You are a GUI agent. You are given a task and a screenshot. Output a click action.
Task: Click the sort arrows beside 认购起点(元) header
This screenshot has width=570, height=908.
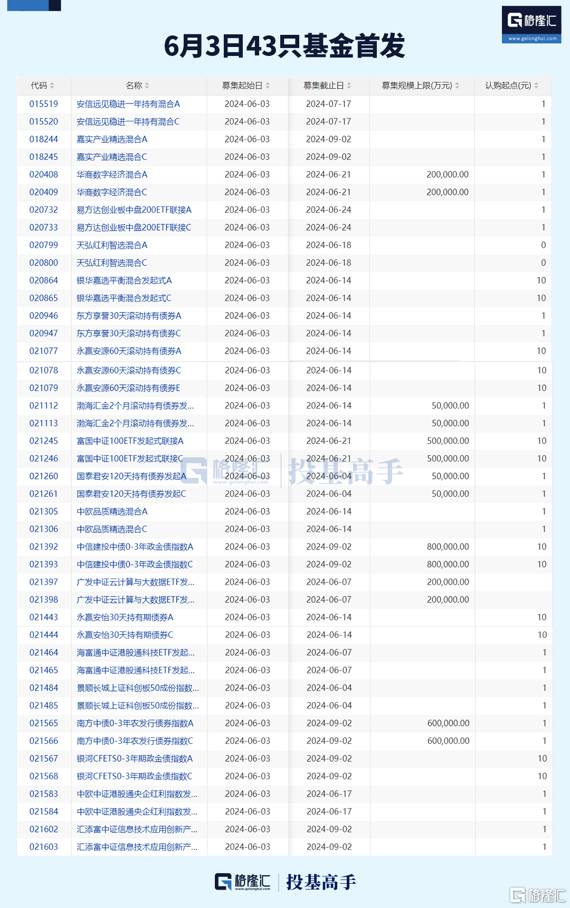click(x=536, y=86)
